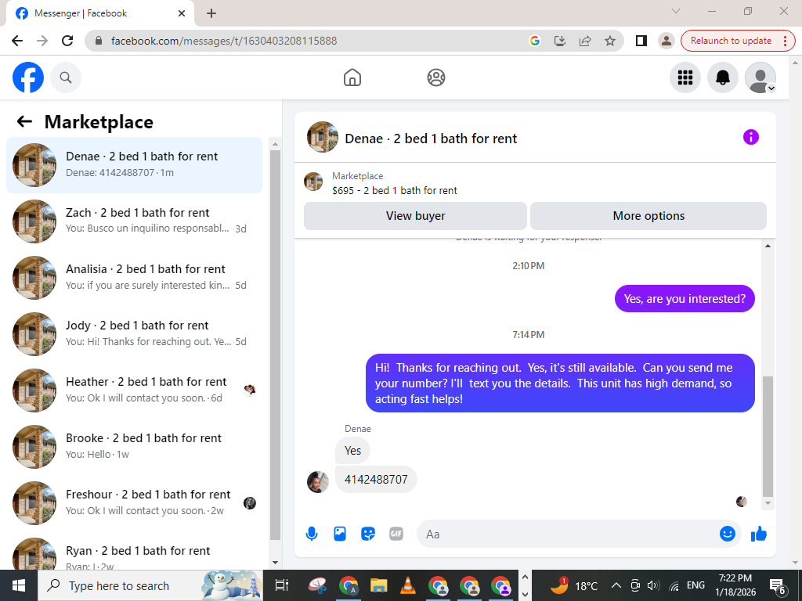Send a thumbs-up like
Image resolution: width=802 pixels, height=601 pixels.
tap(759, 534)
